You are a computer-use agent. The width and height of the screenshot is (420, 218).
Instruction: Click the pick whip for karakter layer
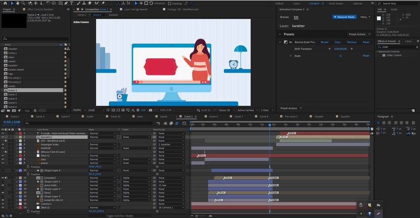click(x=154, y=137)
